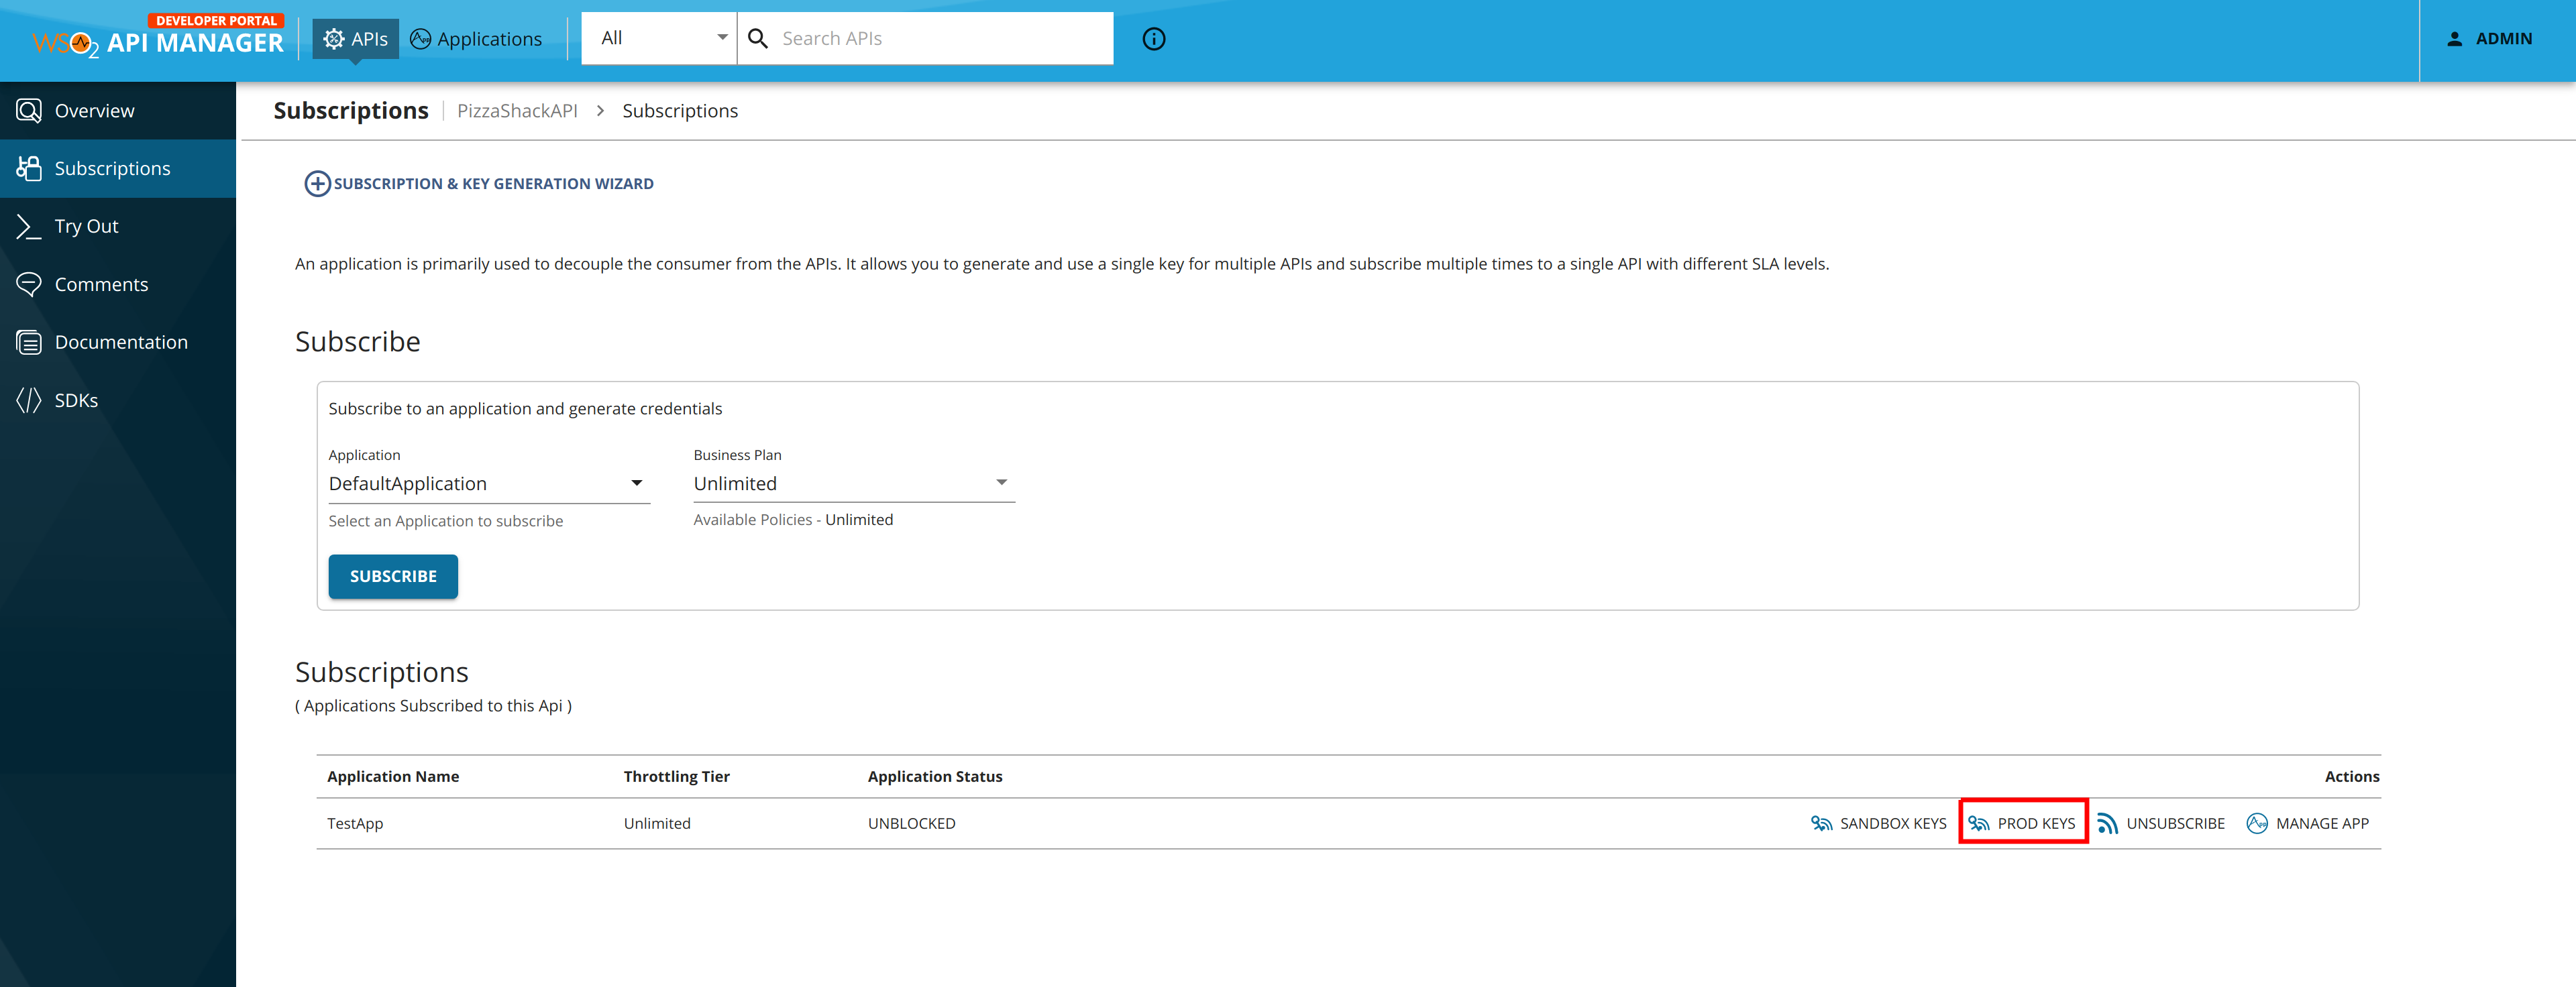
Task: Open the All search filter dropdown
Action: [x=658, y=37]
